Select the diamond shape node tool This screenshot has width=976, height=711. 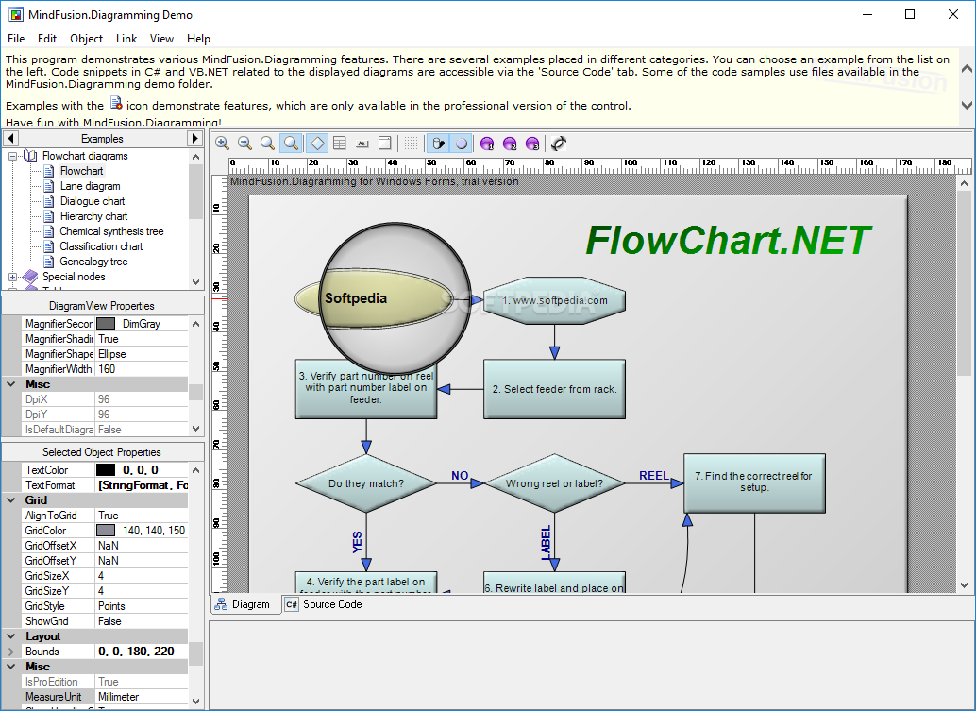[x=317, y=144]
